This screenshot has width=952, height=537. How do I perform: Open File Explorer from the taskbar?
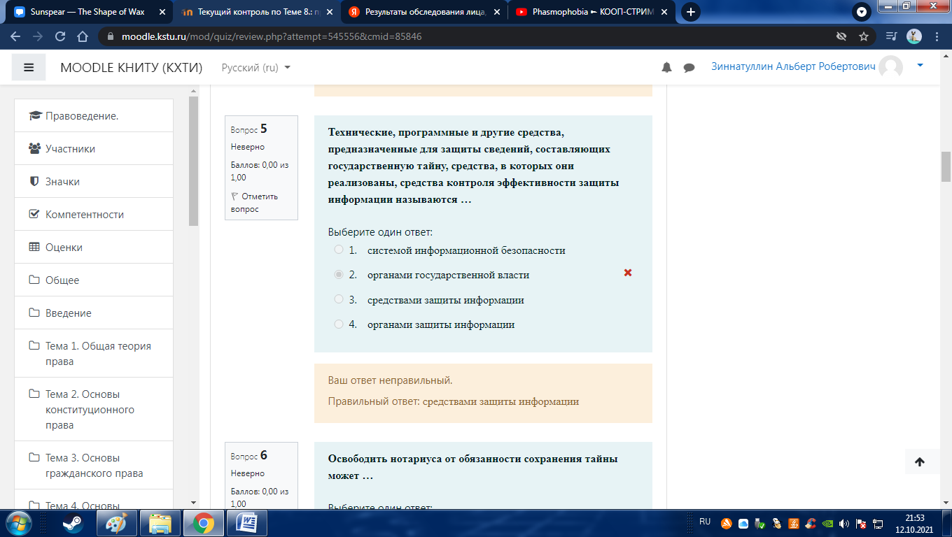point(160,523)
